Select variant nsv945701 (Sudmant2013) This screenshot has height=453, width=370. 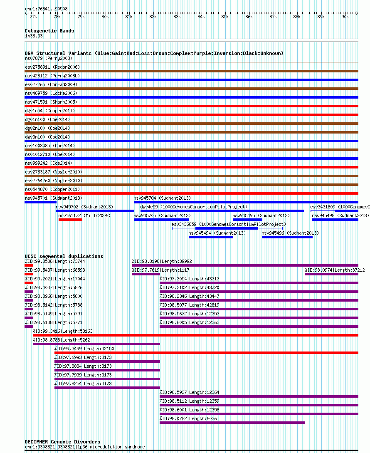pyautogui.click(x=54, y=198)
